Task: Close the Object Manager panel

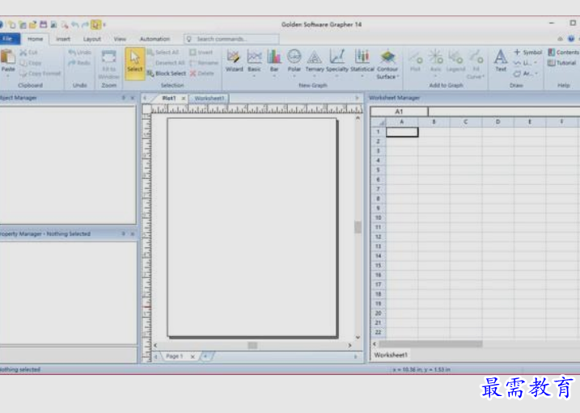Action: [133, 98]
